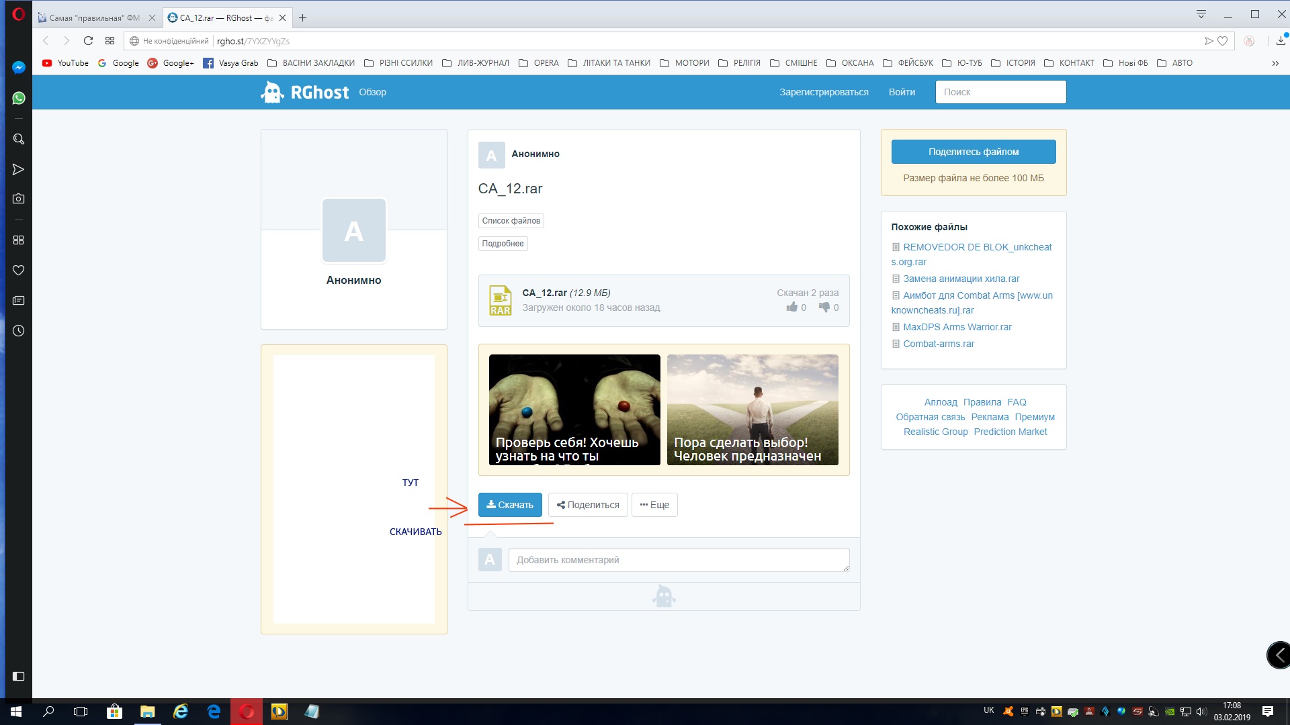1290x725 pixels.
Task: Open WhatsApp in Opera sidebar
Action: 19,98
